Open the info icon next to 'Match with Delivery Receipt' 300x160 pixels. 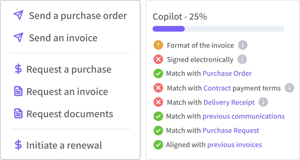click(x=263, y=102)
